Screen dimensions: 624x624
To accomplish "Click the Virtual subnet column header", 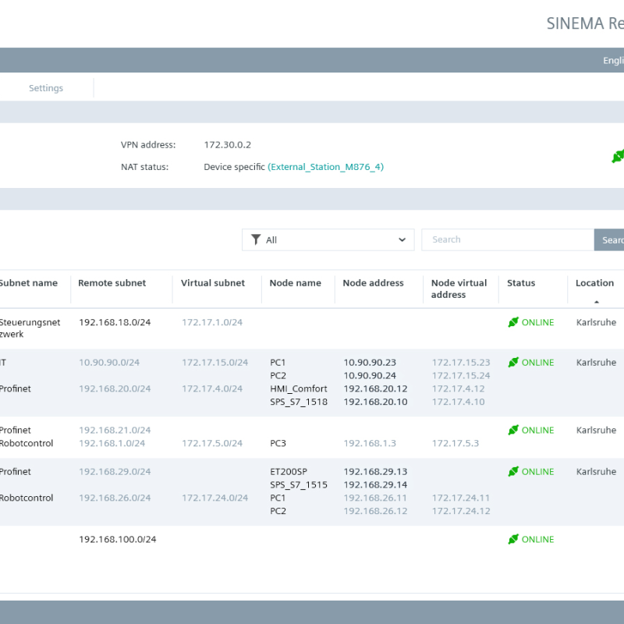I will coord(212,283).
